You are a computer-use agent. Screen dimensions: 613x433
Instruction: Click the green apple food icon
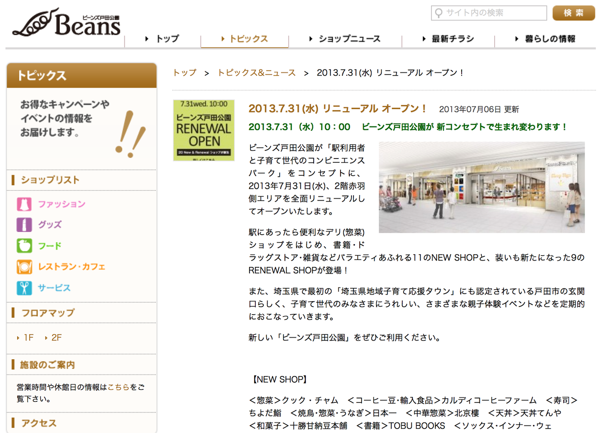coord(24,246)
